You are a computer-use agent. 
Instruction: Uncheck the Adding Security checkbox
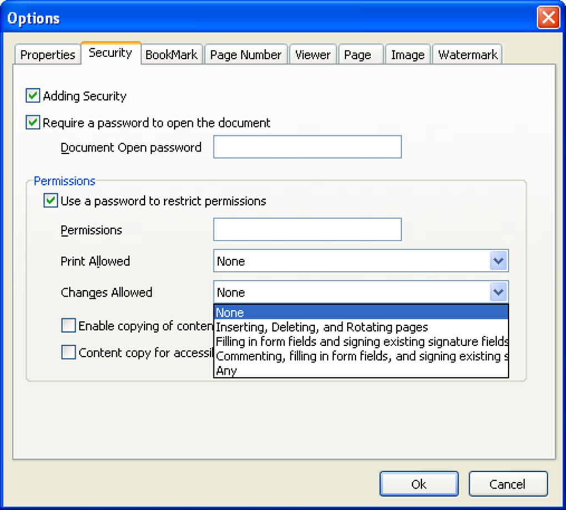pyautogui.click(x=33, y=96)
